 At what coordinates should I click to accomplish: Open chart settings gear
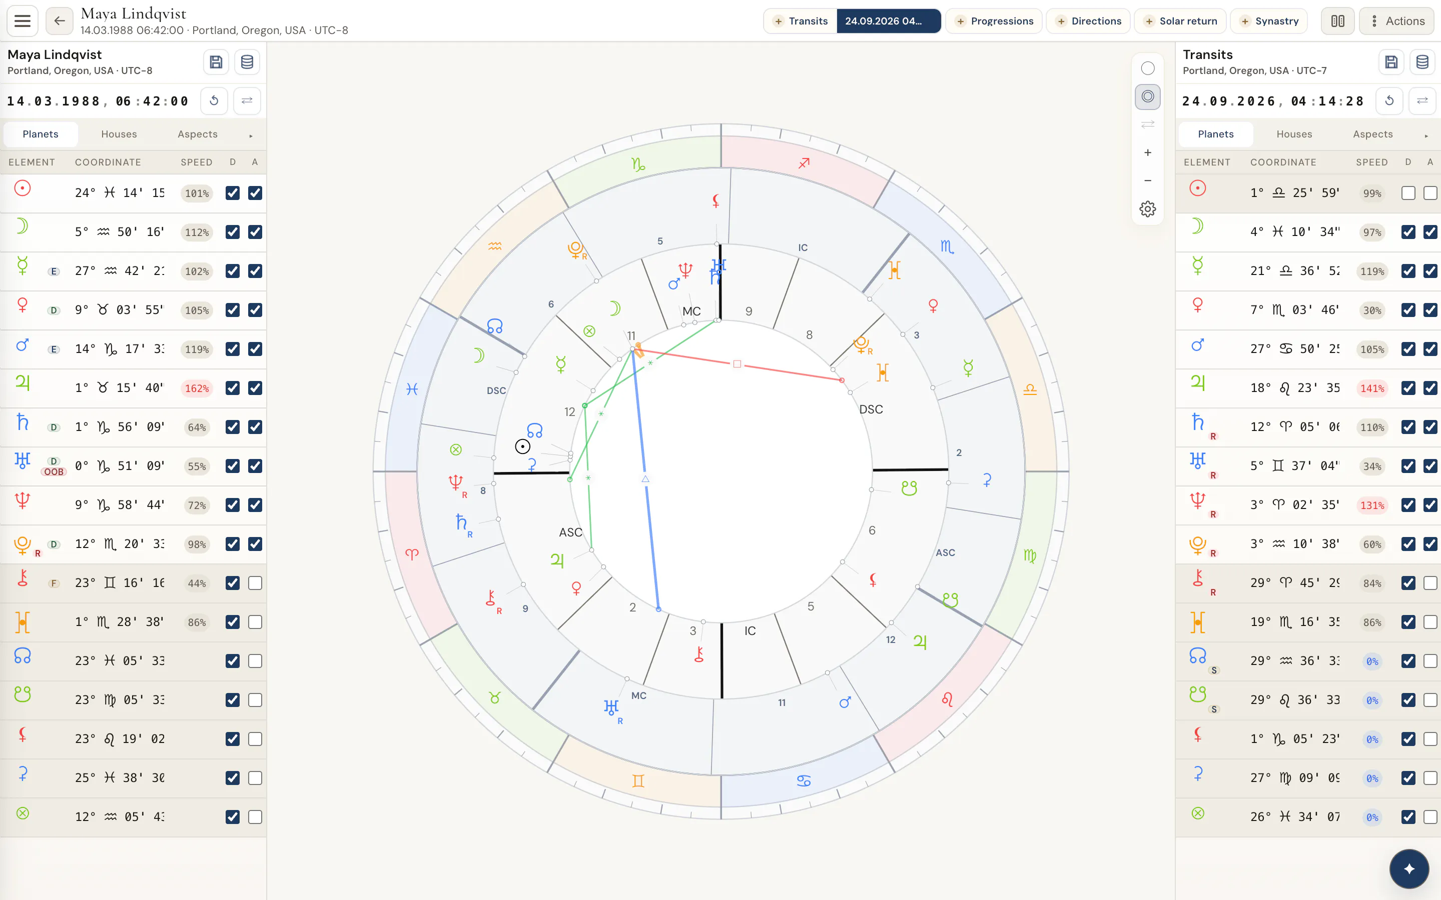click(x=1147, y=209)
